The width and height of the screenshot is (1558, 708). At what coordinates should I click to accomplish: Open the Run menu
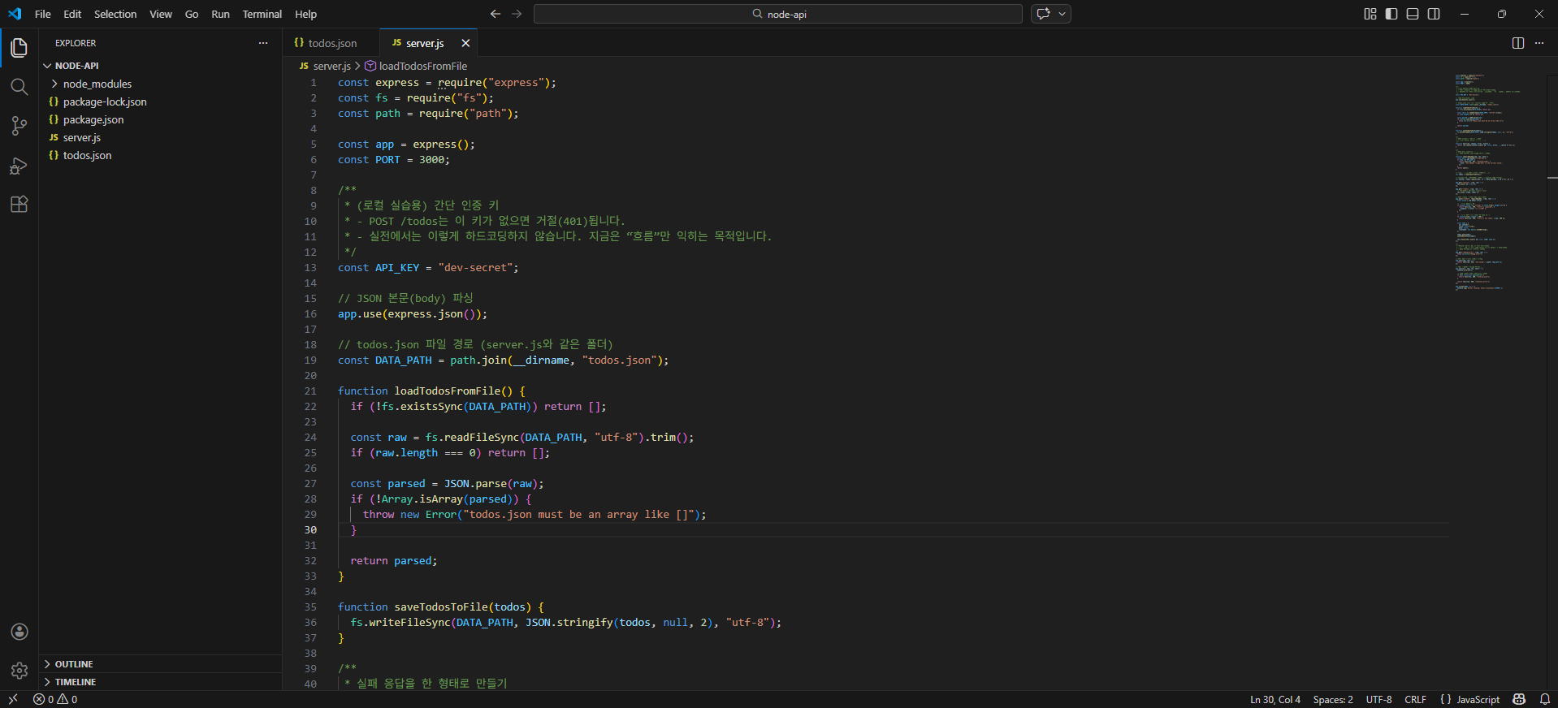[220, 14]
